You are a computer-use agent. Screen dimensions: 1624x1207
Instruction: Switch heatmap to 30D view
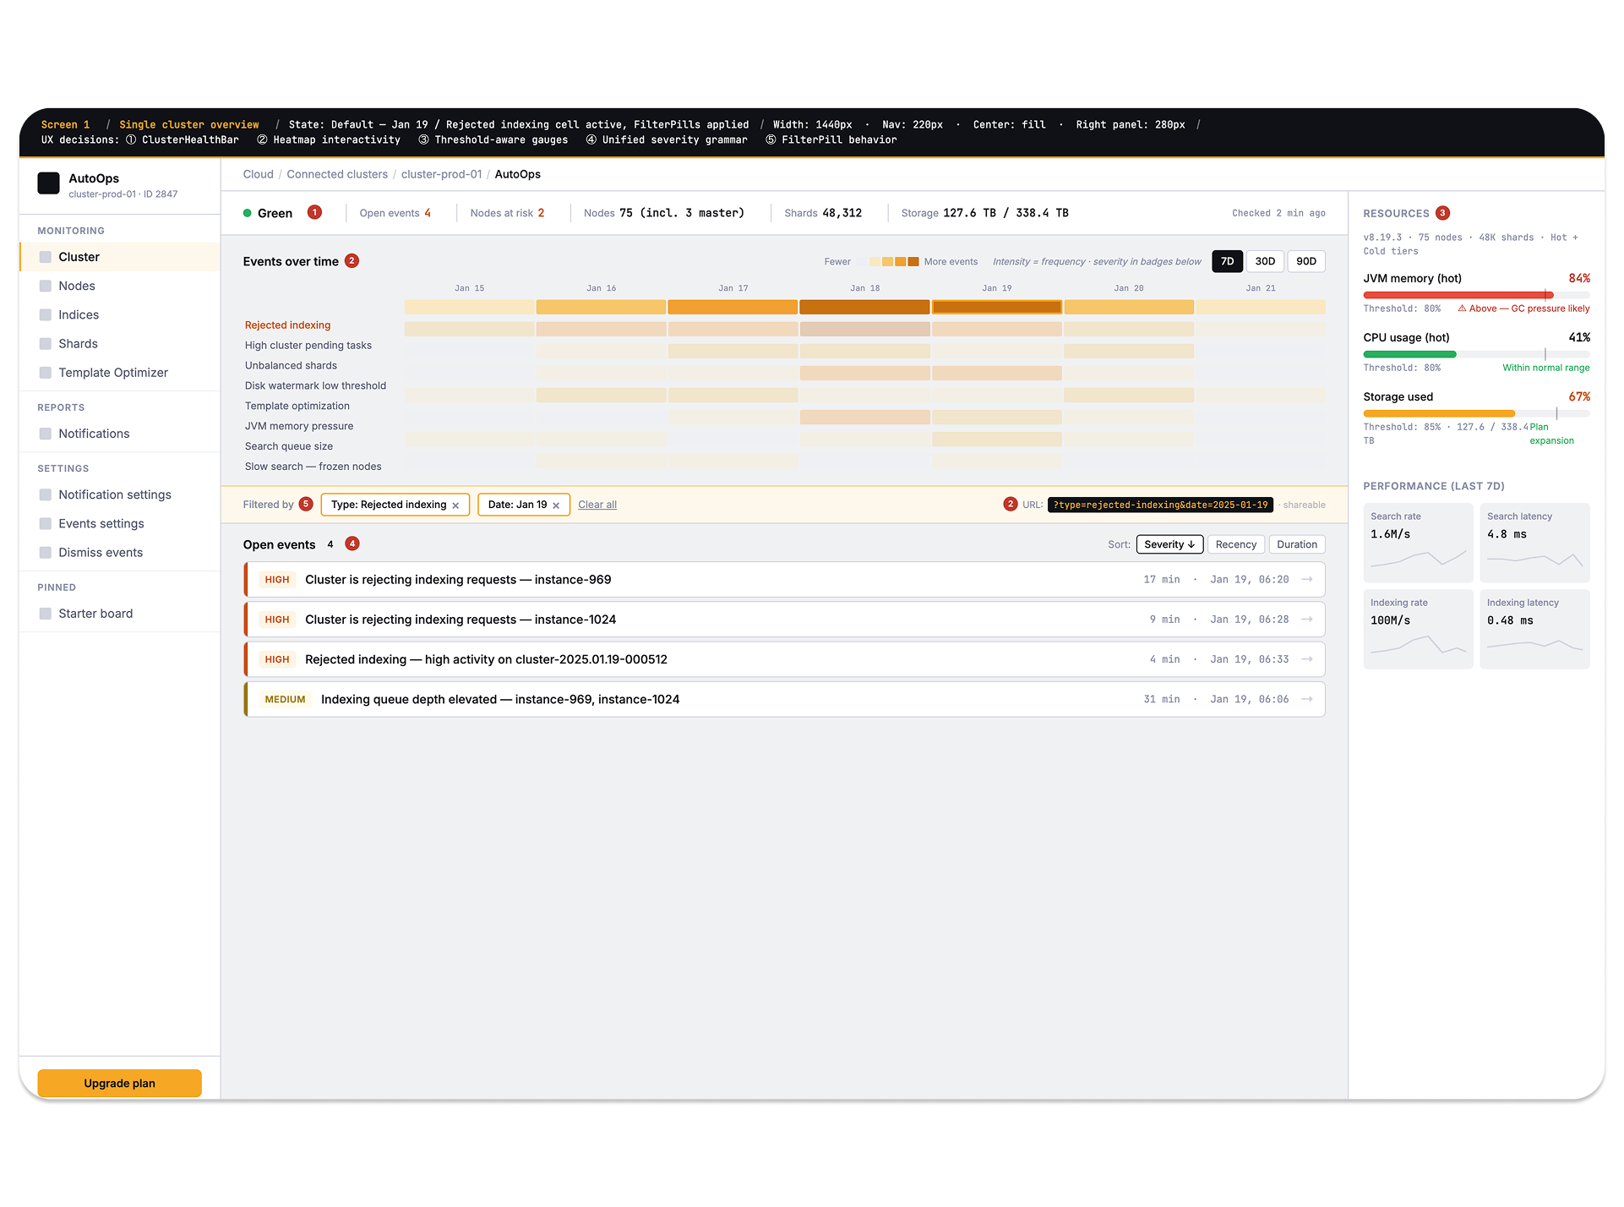point(1265,261)
